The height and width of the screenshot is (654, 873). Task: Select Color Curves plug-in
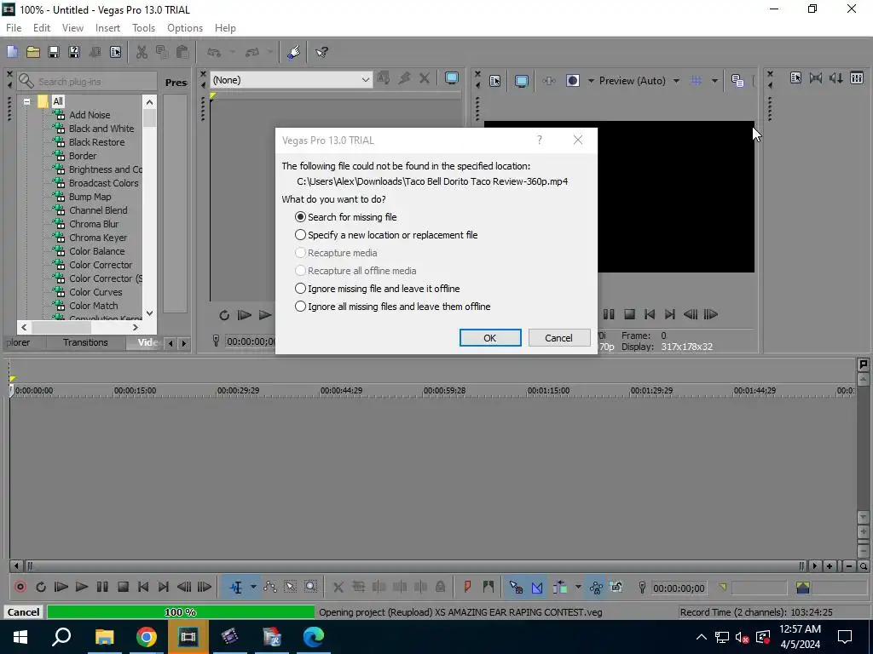tap(95, 292)
